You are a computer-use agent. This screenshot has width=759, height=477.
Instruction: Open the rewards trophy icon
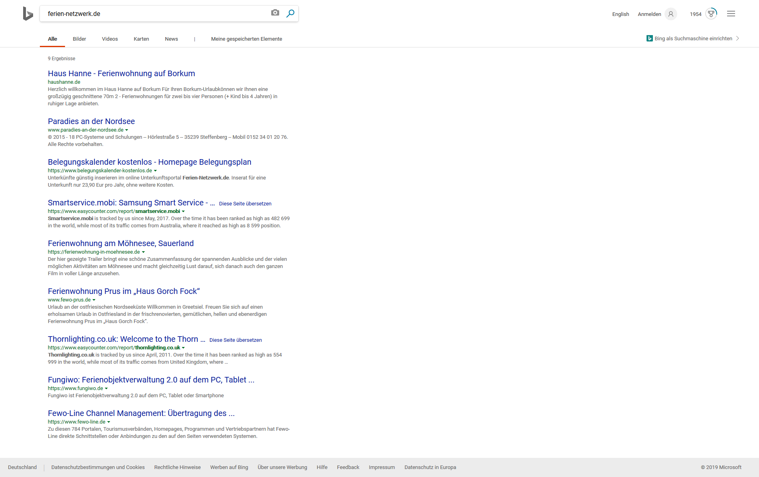pos(711,14)
